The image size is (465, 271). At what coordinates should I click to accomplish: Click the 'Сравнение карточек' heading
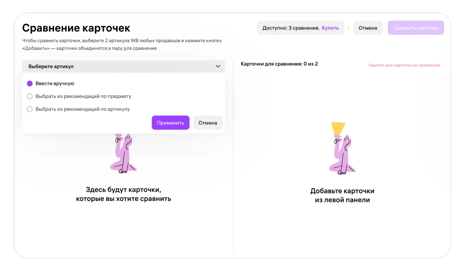76,28
